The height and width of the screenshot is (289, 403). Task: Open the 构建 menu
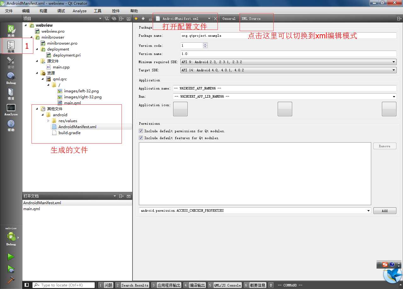point(43,11)
